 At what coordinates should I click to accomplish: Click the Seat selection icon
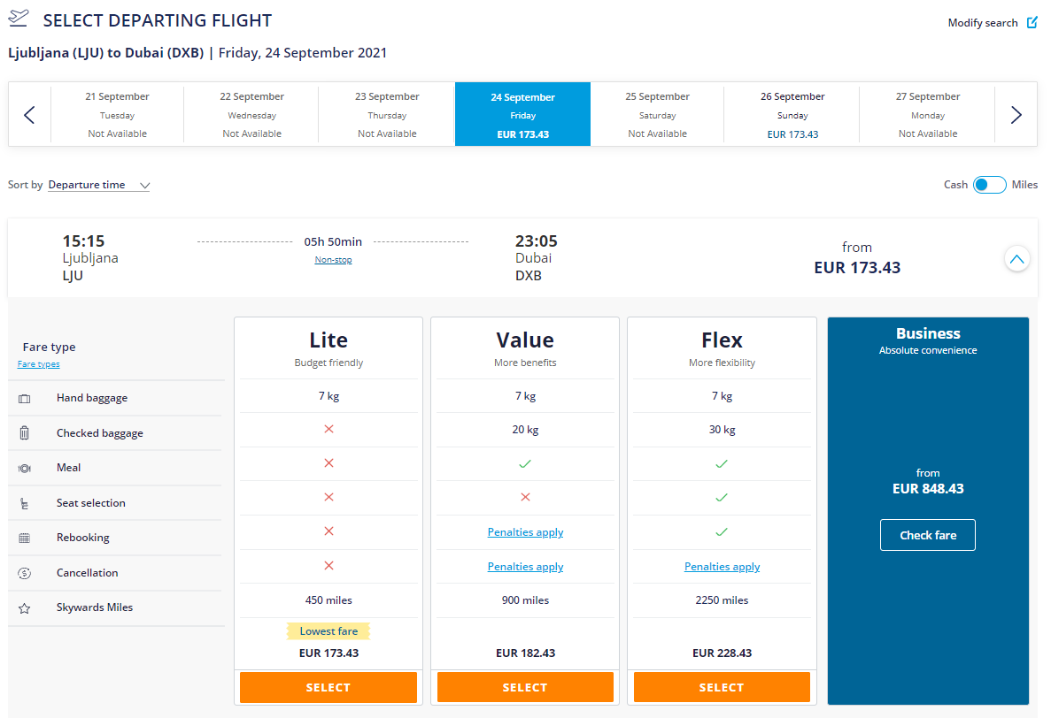click(x=24, y=503)
